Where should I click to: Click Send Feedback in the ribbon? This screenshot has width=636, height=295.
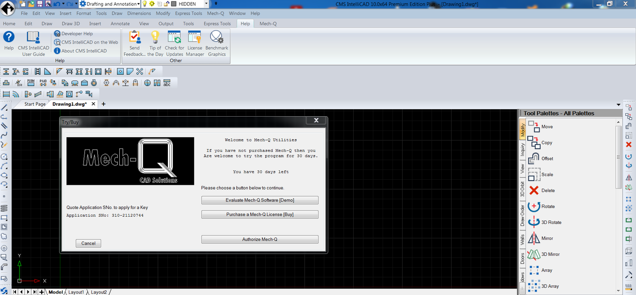[135, 44]
